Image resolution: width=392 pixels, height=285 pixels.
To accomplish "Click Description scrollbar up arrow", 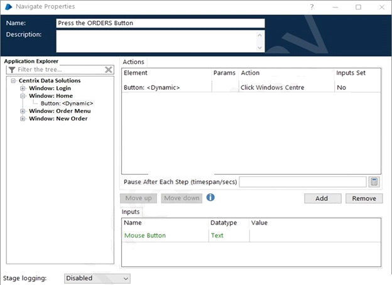I will pyautogui.click(x=259, y=35).
